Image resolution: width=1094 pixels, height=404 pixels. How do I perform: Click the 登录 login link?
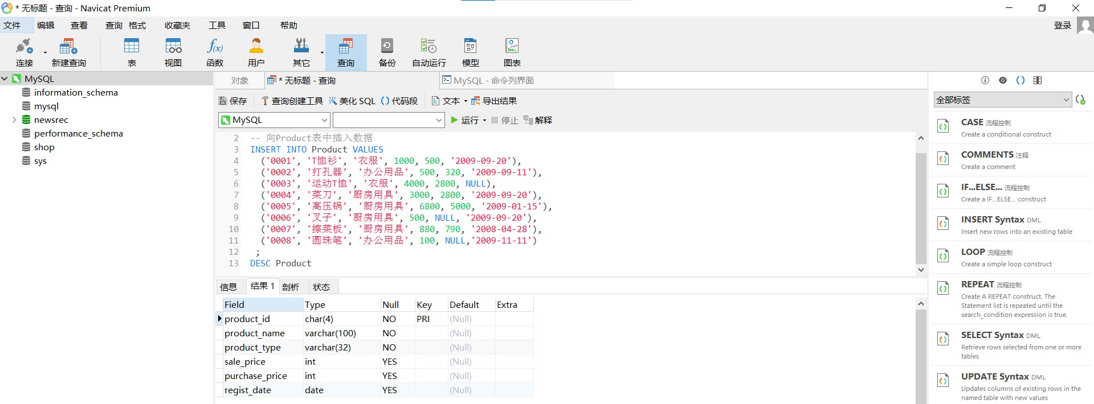click(x=1063, y=26)
